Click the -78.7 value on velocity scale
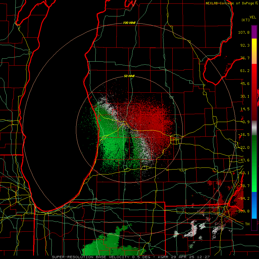Viewport: 259px width, 259px height. coord(244,186)
